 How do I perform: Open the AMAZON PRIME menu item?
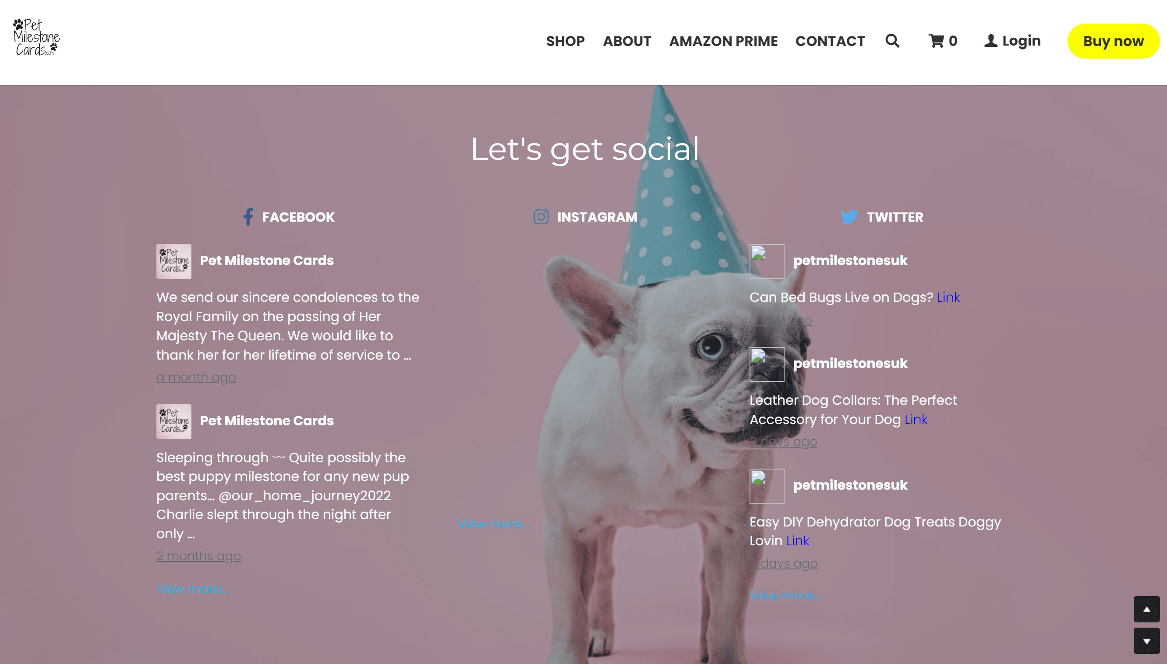tap(723, 41)
